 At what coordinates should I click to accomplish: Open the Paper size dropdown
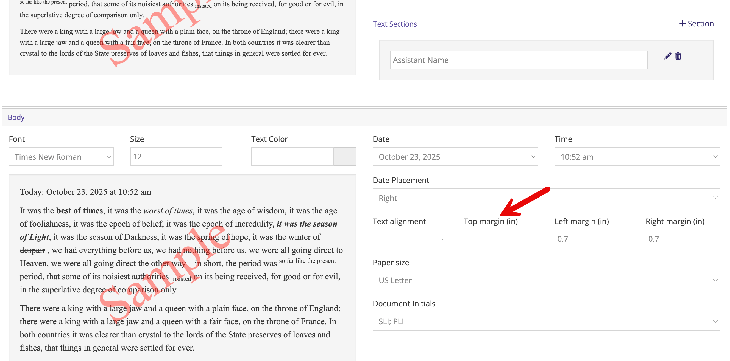tap(546, 280)
